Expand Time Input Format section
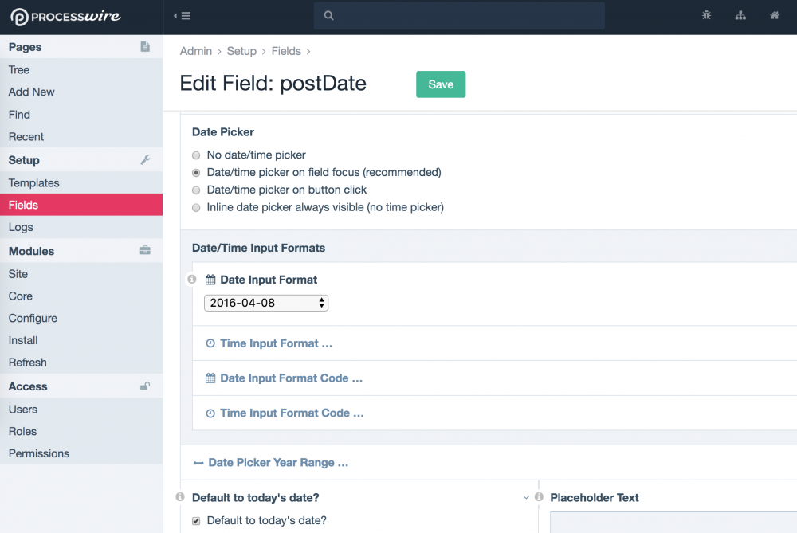Viewport: 797px width, 533px height. [x=276, y=343]
